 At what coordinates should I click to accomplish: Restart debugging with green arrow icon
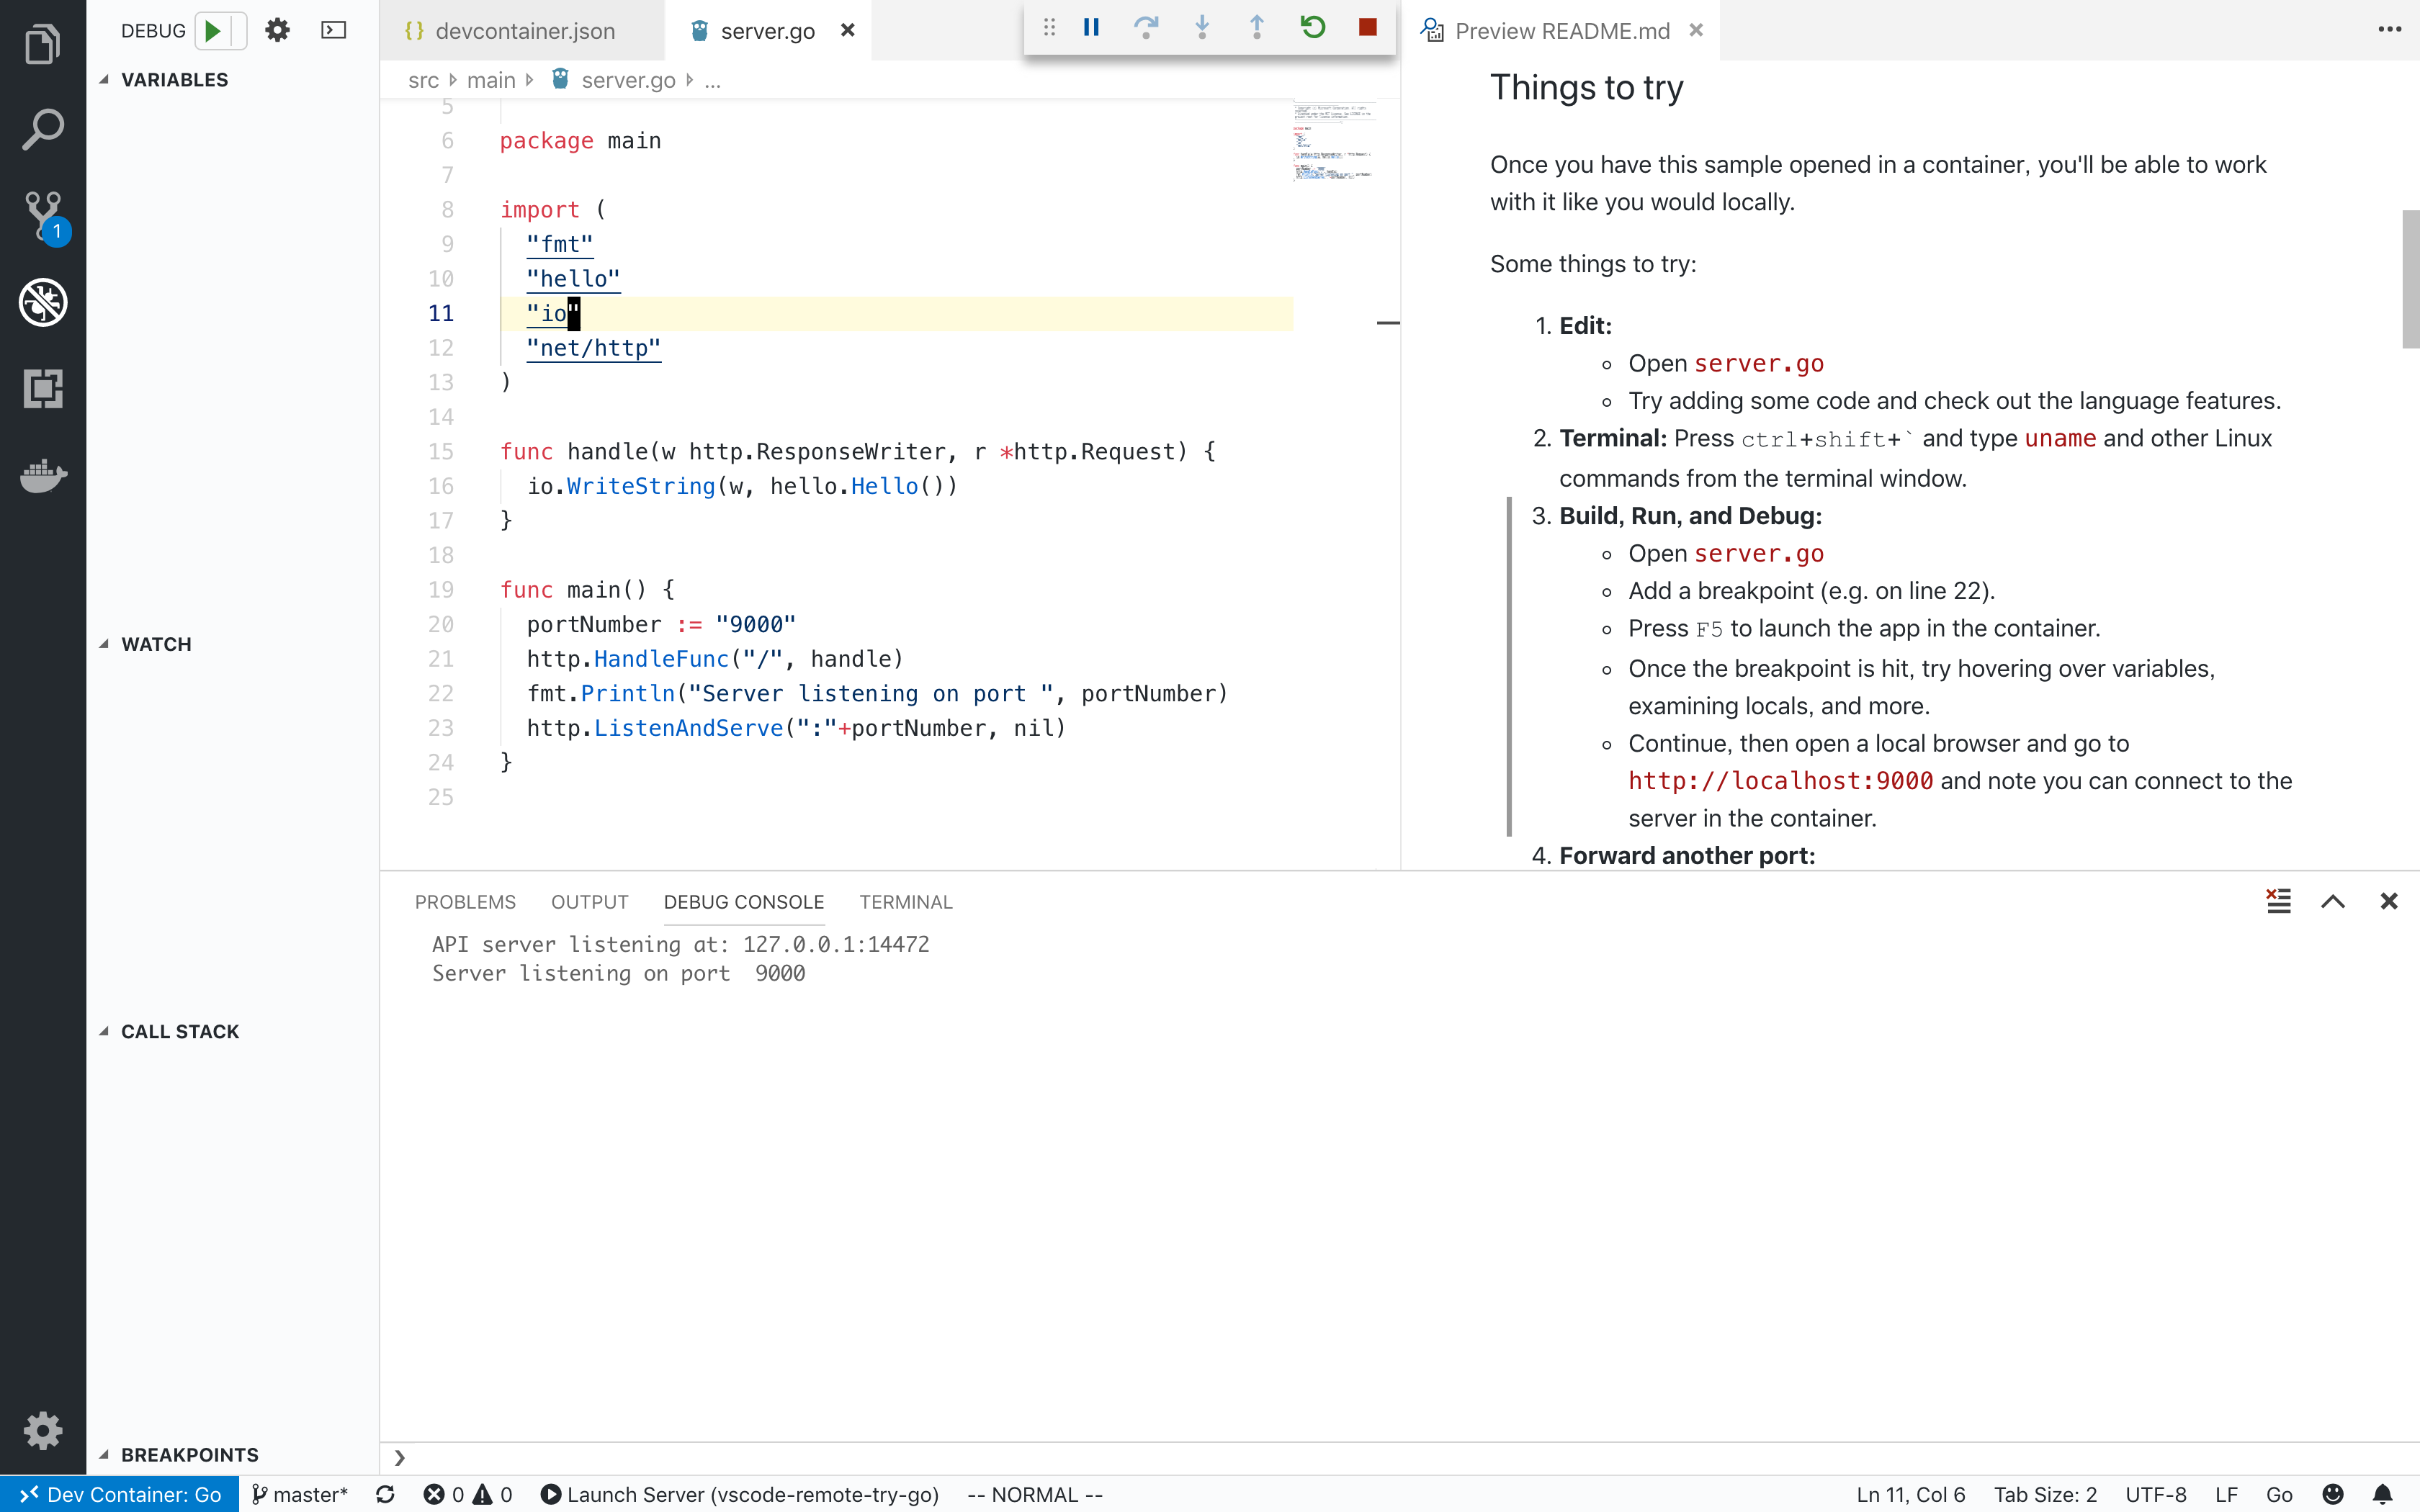coord(1312,28)
